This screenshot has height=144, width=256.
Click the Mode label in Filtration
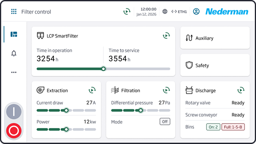117,122
